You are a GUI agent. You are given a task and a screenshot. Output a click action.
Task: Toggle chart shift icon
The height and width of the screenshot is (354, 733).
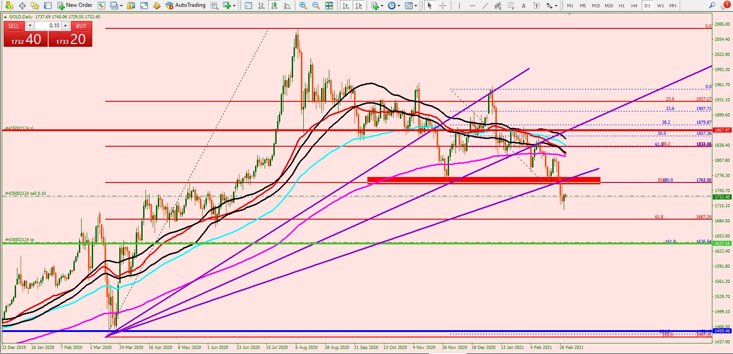(x=359, y=6)
